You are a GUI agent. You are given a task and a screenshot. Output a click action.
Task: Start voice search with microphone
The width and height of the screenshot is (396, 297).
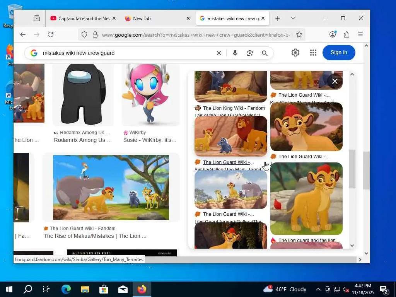click(235, 53)
